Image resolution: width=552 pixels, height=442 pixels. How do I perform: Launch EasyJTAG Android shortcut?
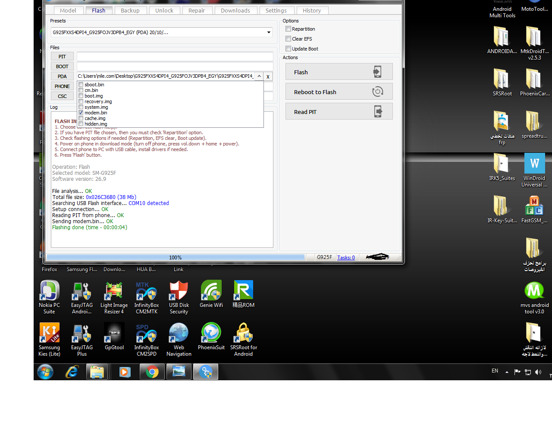(82, 297)
